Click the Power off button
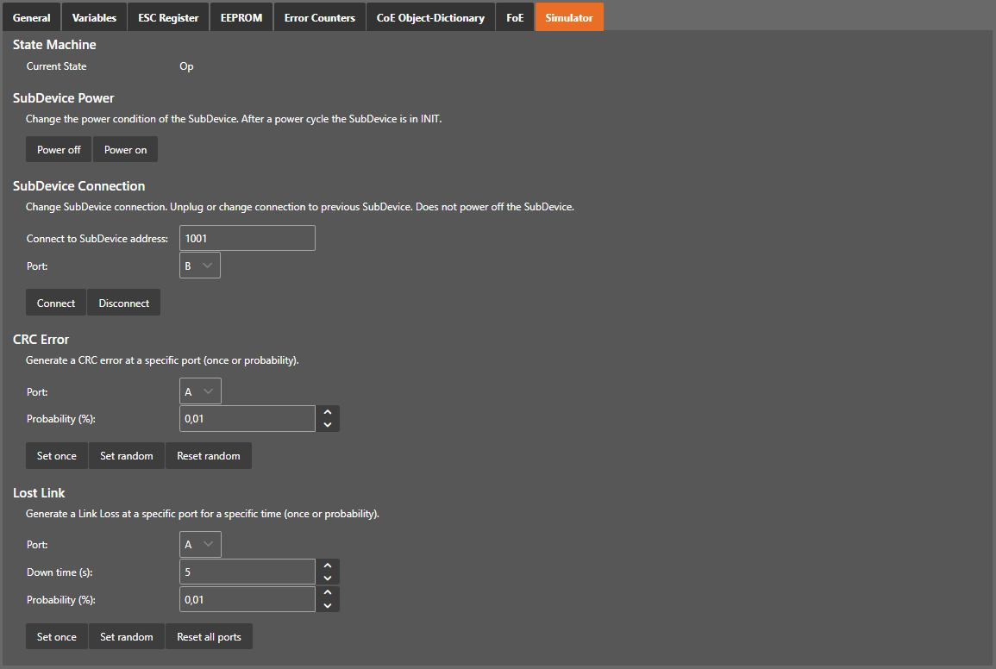The image size is (996, 669). 59,149
